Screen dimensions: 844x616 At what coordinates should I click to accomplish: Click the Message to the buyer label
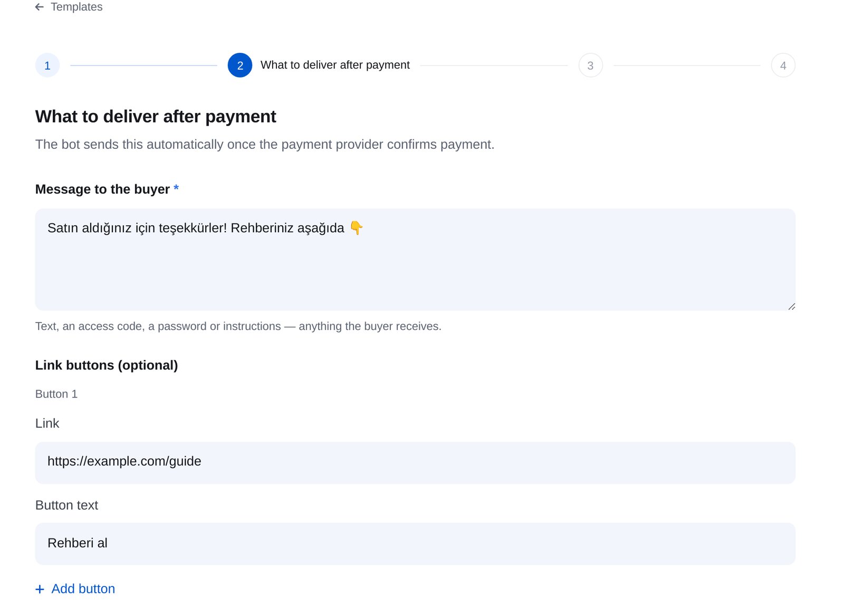pos(102,189)
